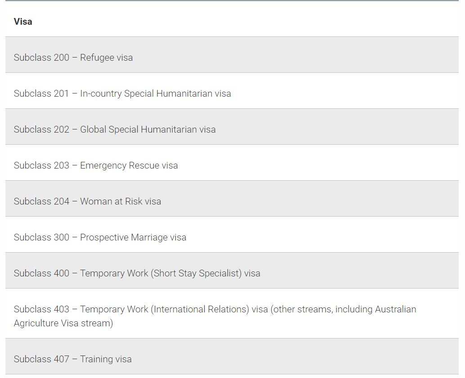Image resolution: width=465 pixels, height=378 pixels.
Task: Click 'Agriculture Visa stream)' second line text
Action: pos(63,323)
